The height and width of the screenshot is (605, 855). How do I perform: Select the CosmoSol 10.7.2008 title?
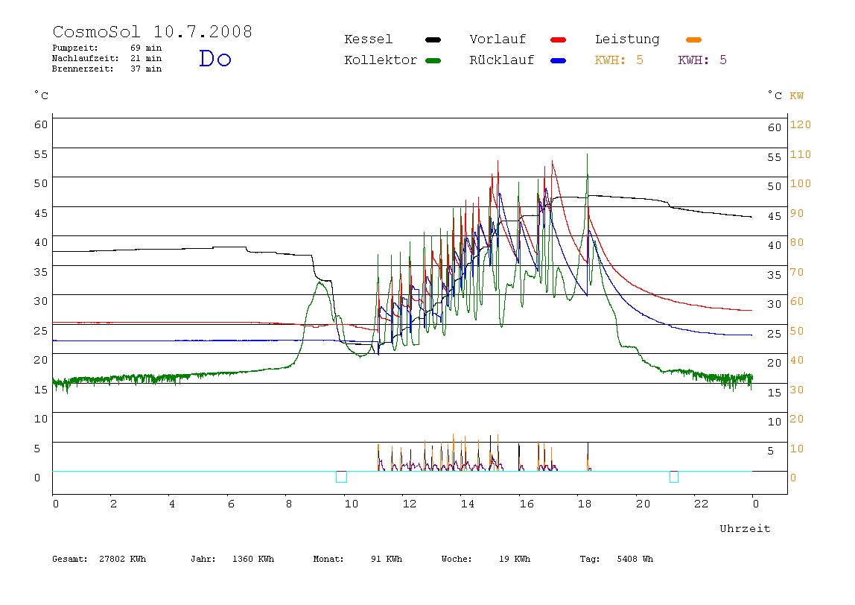click(x=152, y=31)
